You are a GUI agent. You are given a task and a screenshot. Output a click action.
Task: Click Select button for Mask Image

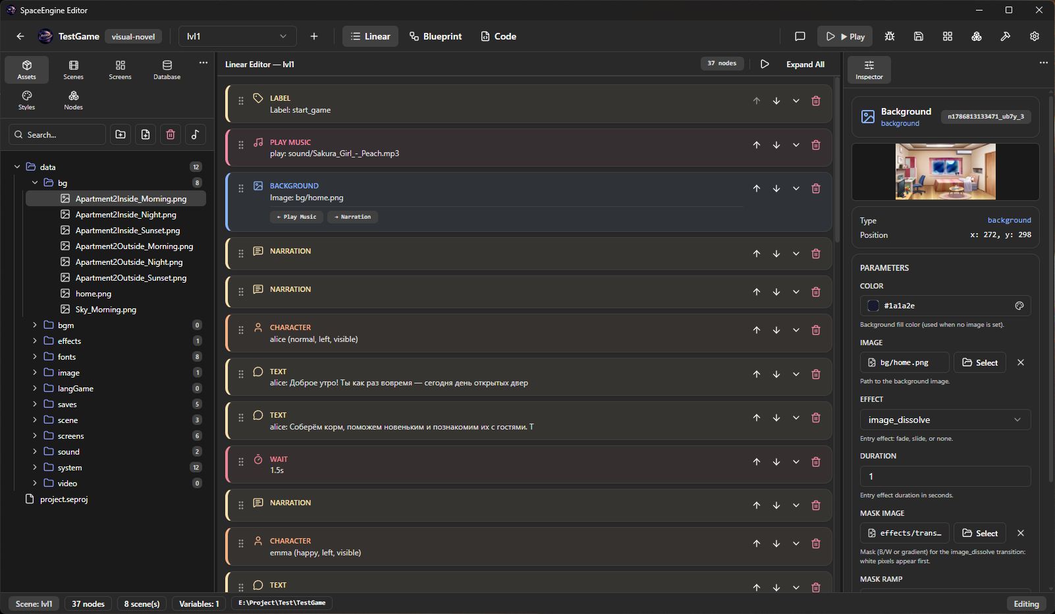[x=980, y=533]
